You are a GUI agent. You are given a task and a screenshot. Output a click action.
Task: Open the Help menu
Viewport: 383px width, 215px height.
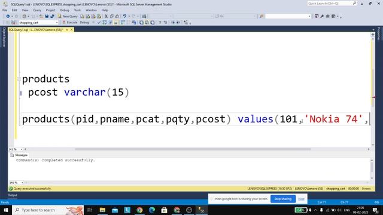coord(105,10)
